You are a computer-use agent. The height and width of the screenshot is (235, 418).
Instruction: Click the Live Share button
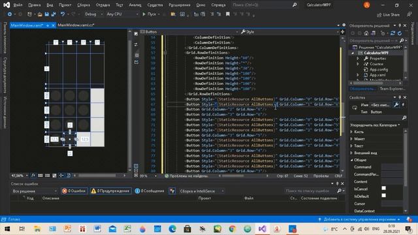coord(388,15)
